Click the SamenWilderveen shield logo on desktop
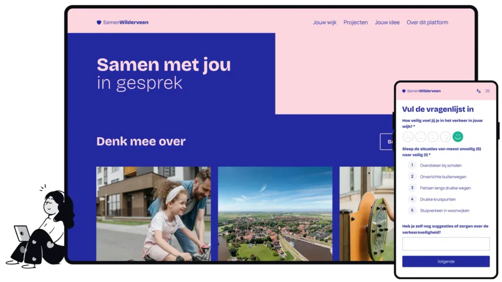The width and height of the screenshot is (502, 282). [99, 23]
